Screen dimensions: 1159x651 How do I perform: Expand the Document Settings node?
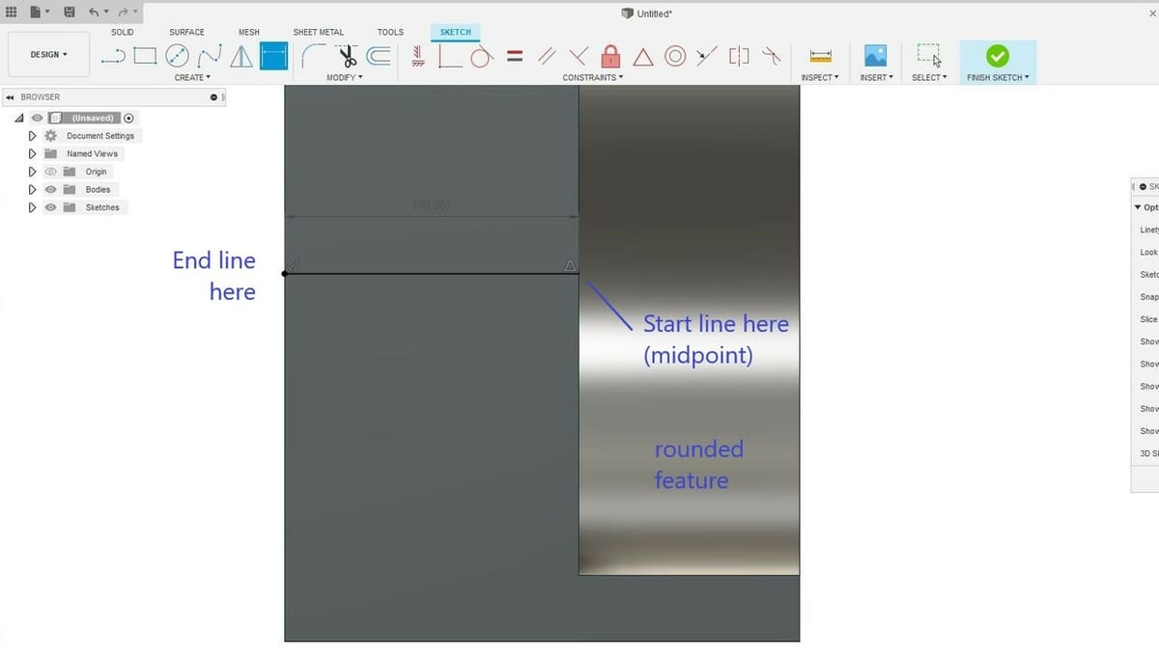33,136
